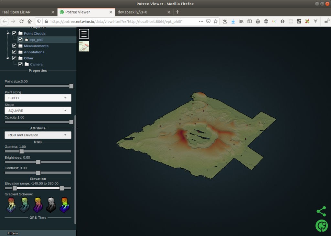The image size is (331, 236).
Task: Select ept_phili tree item
Action: pyautogui.click(x=37, y=40)
